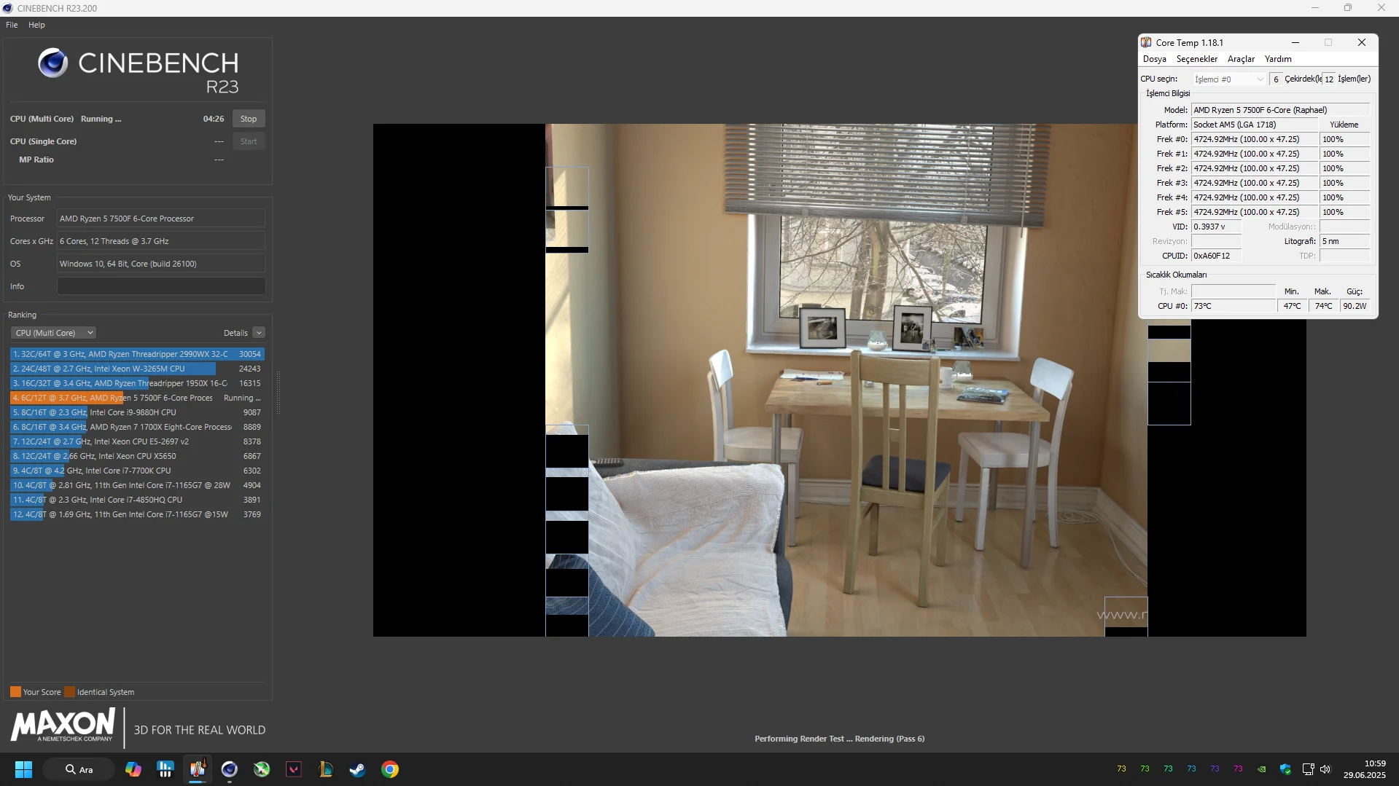1399x786 pixels.
Task: Click the teal 73 temperature tray icon
Action: [x=1168, y=769]
